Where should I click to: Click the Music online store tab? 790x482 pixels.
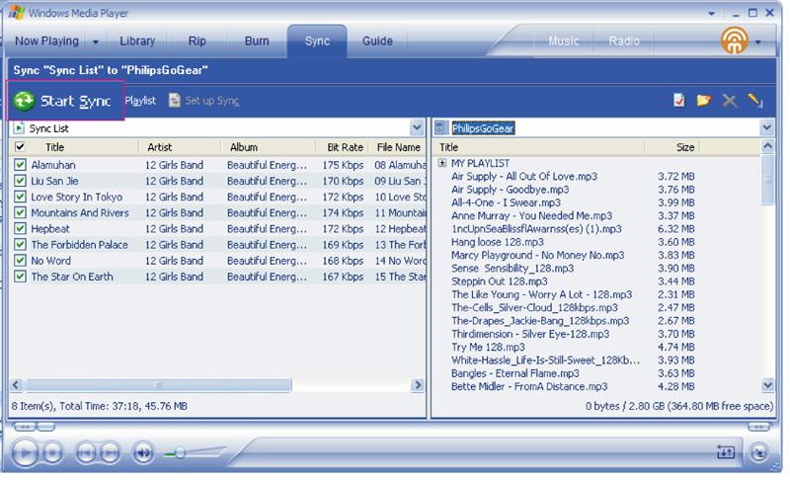coord(563,40)
